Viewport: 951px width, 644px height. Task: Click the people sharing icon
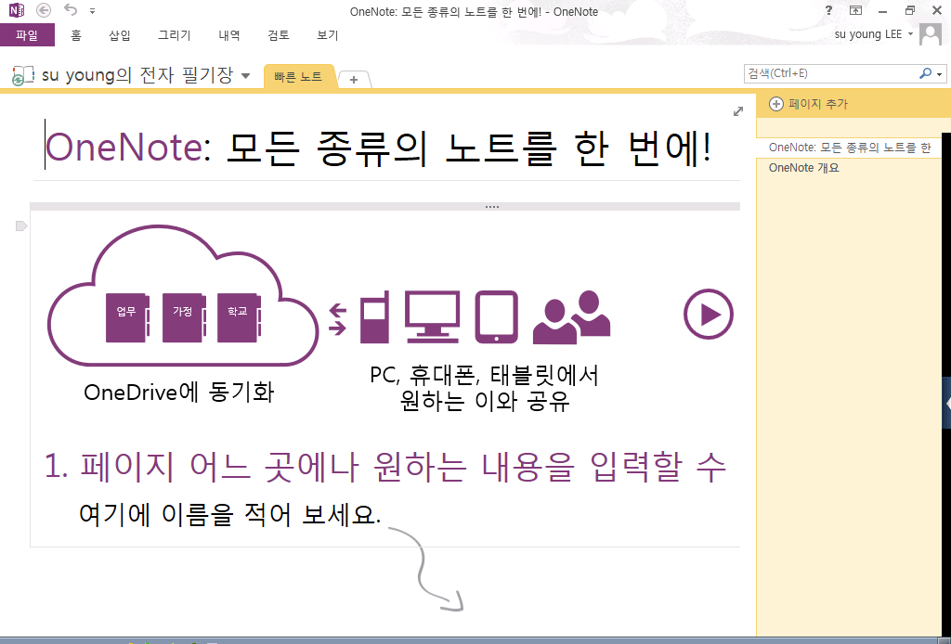coord(571,316)
